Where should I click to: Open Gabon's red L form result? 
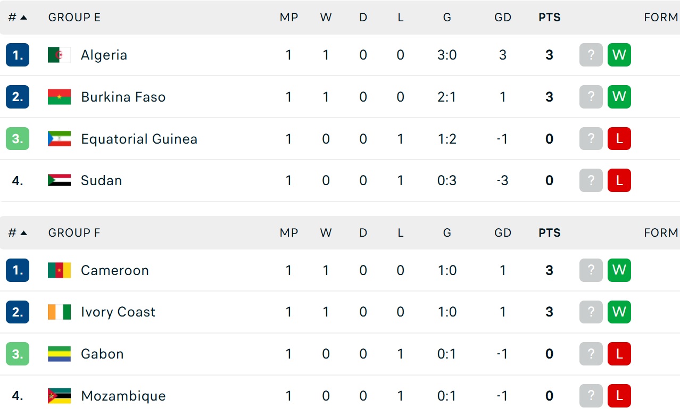[619, 354]
